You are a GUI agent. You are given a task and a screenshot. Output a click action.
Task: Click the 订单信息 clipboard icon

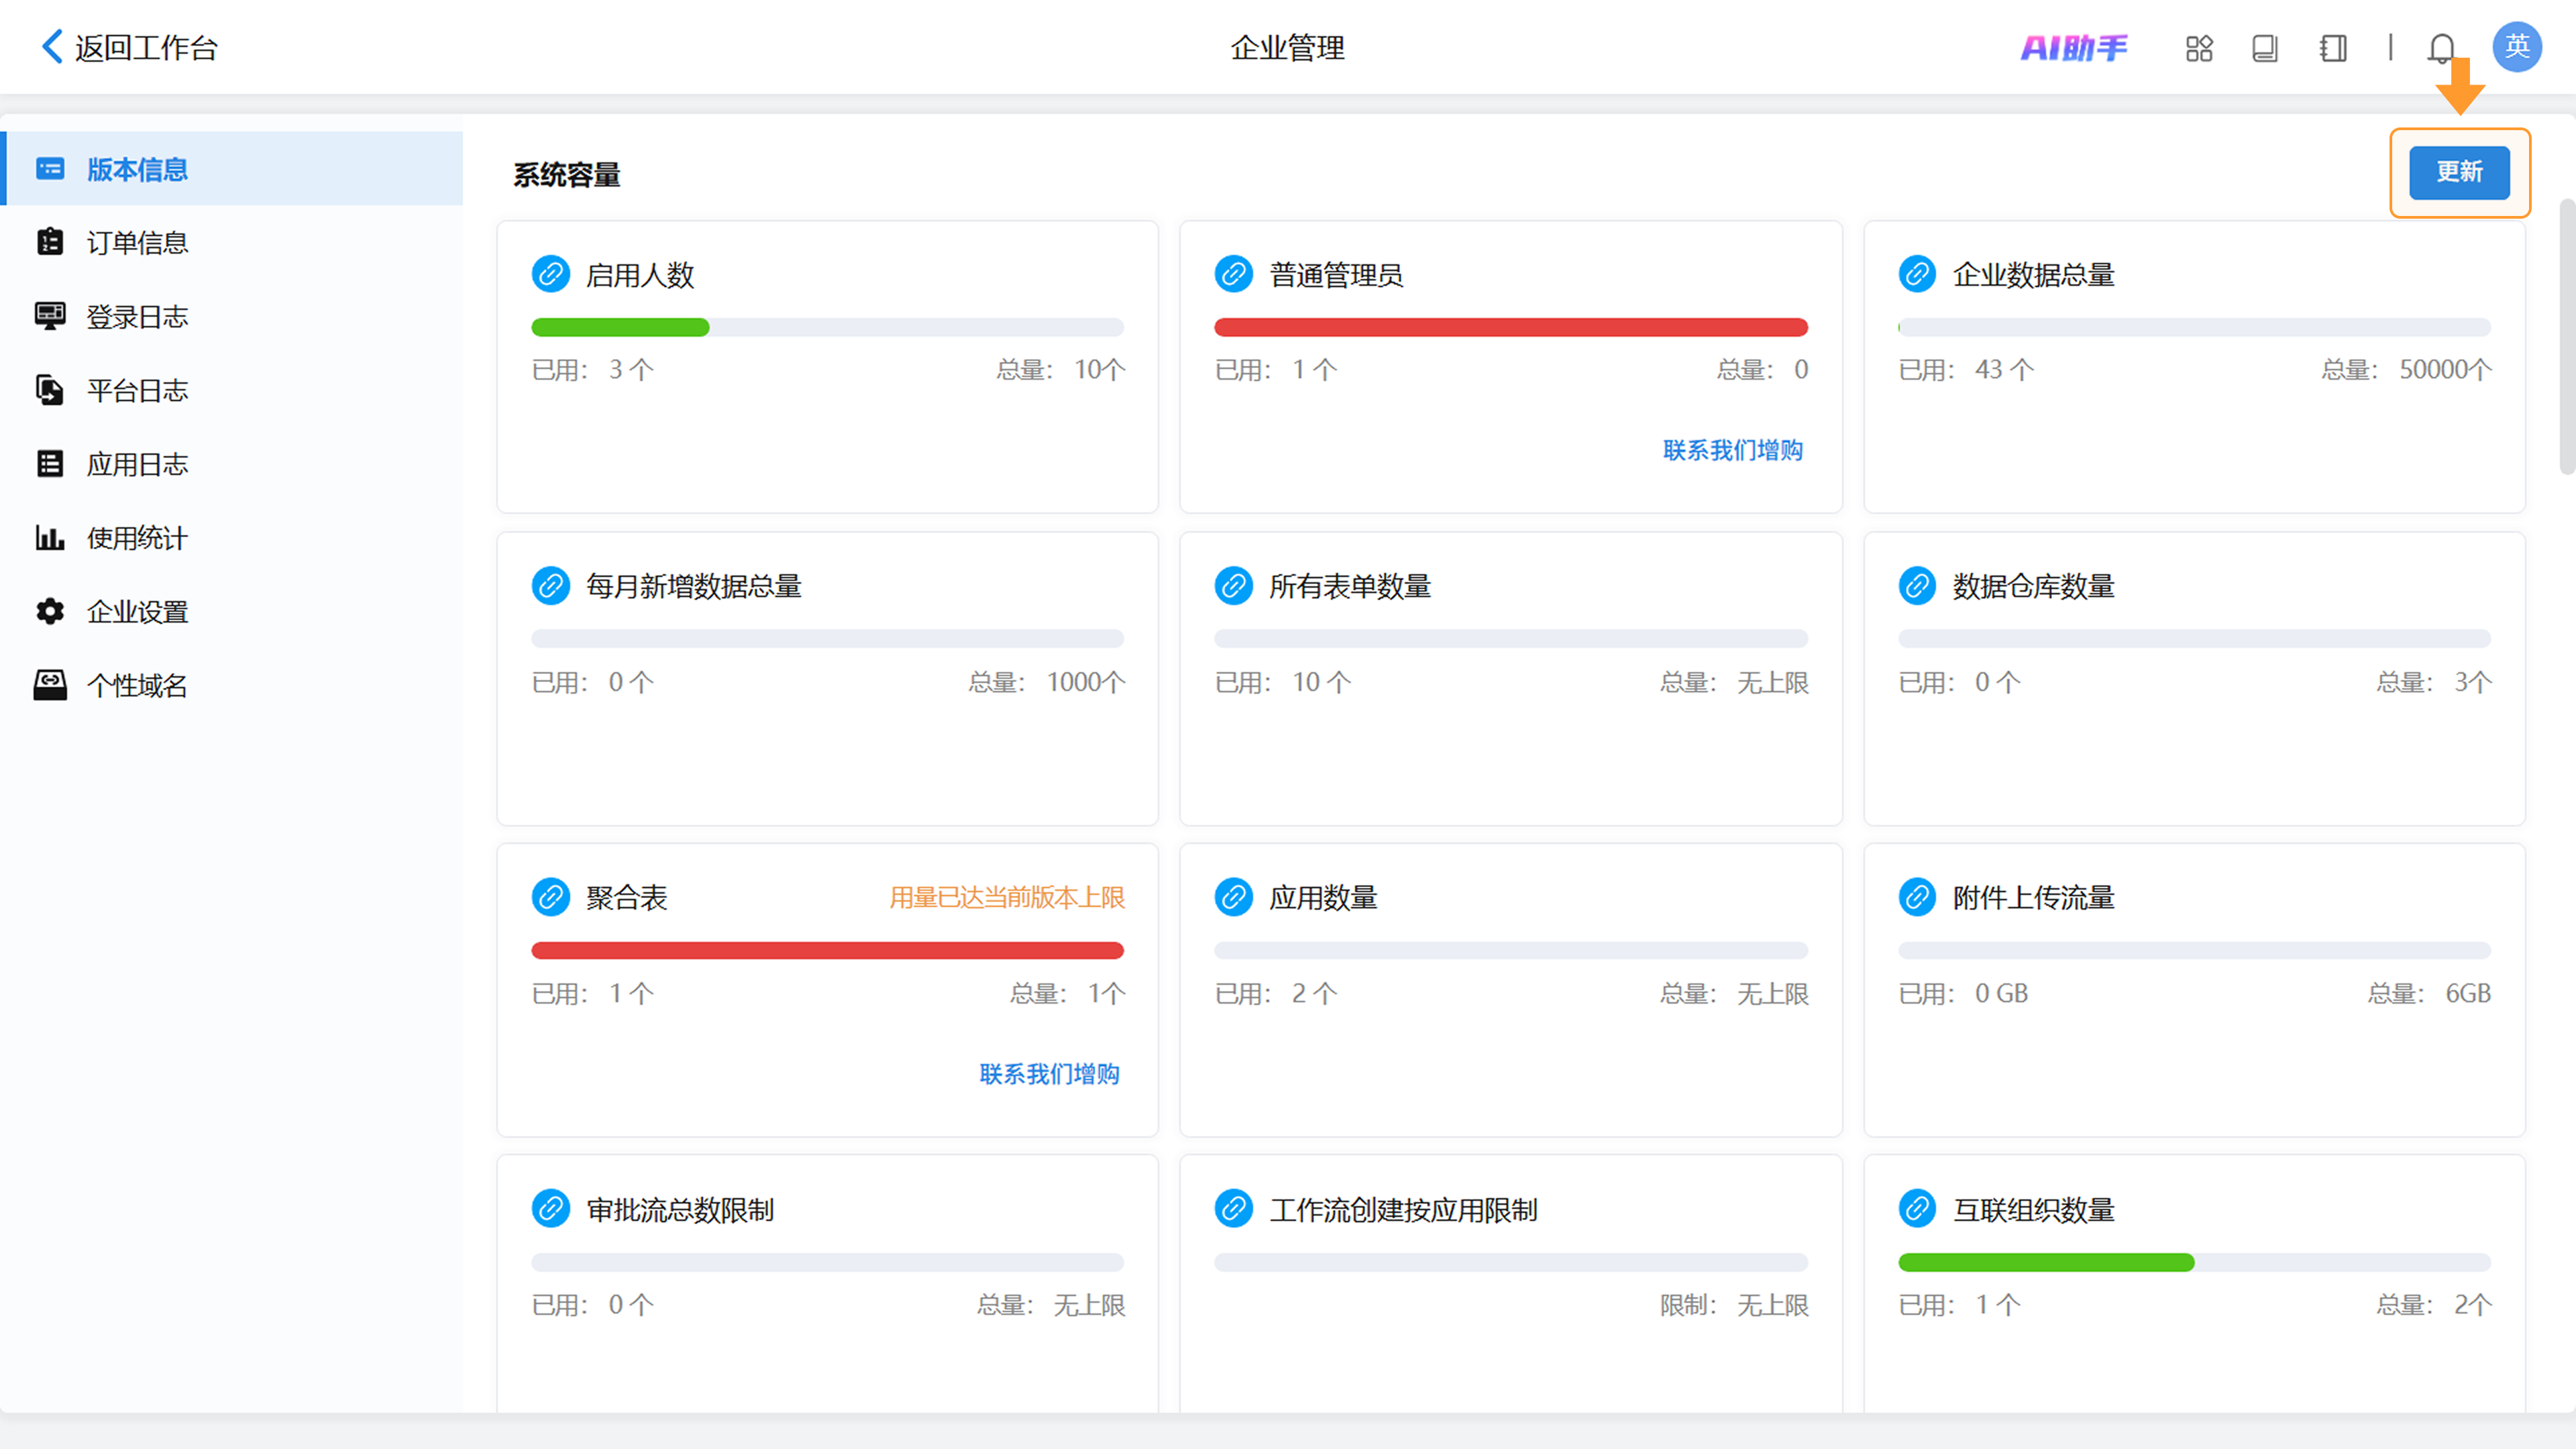click(x=50, y=242)
